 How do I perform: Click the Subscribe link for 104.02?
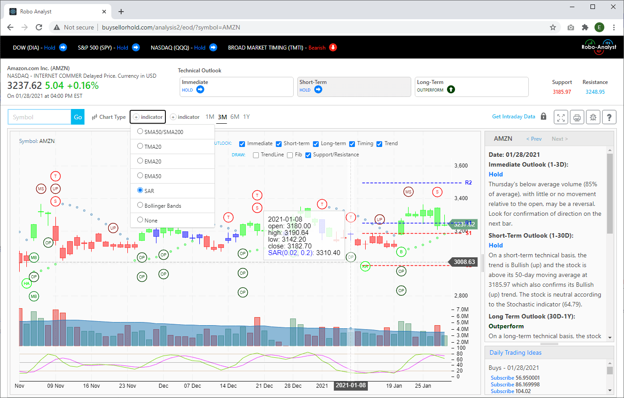pos(502,391)
